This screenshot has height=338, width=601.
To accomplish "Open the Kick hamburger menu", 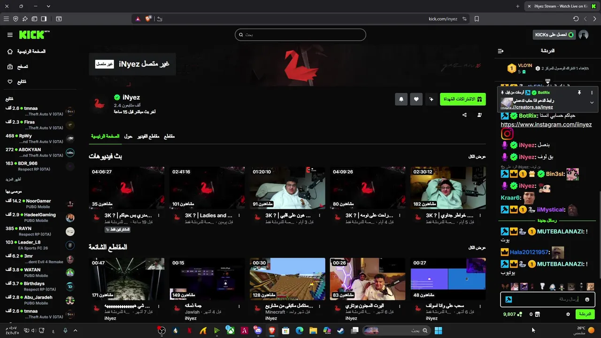I will [10, 35].
